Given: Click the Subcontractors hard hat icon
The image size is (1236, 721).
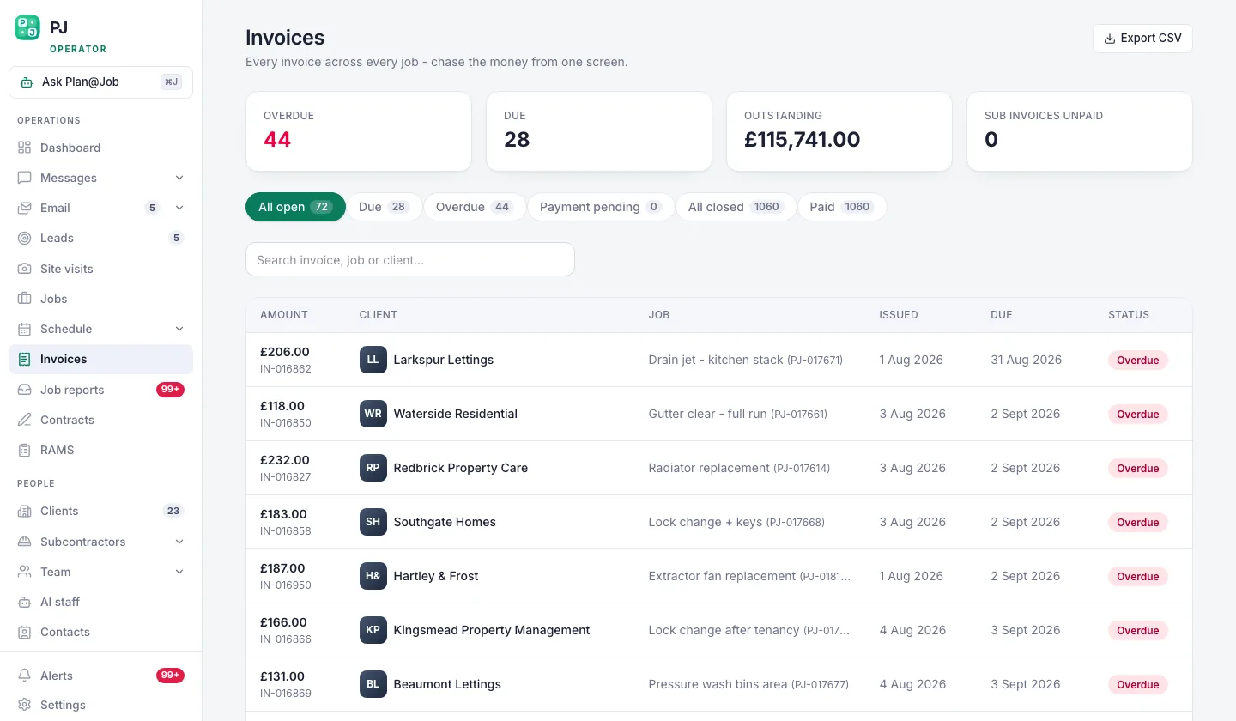Looking at the screenshot, I should click(x=24, y=542).
